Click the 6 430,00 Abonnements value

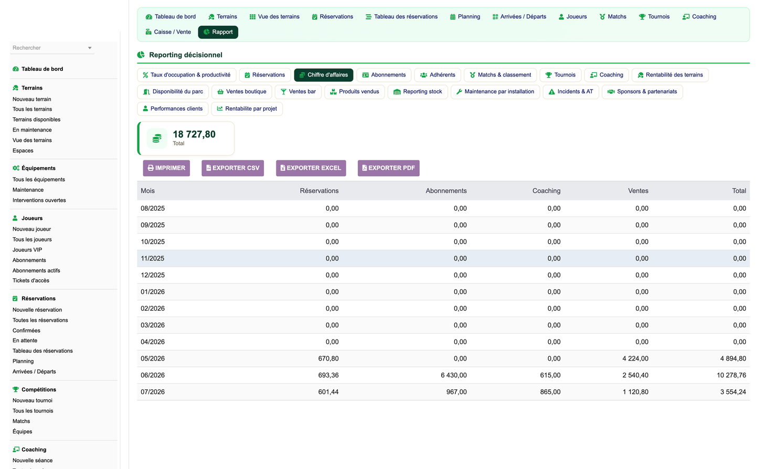(x=454, y=376)
